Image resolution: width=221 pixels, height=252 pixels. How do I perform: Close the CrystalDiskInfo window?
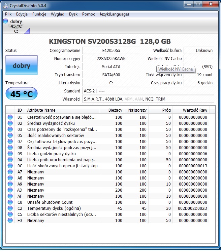coord(211,4)
